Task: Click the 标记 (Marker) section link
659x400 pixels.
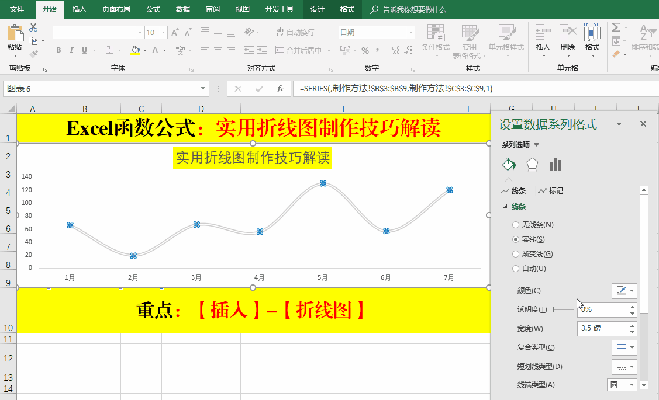Action: (551, 191)
